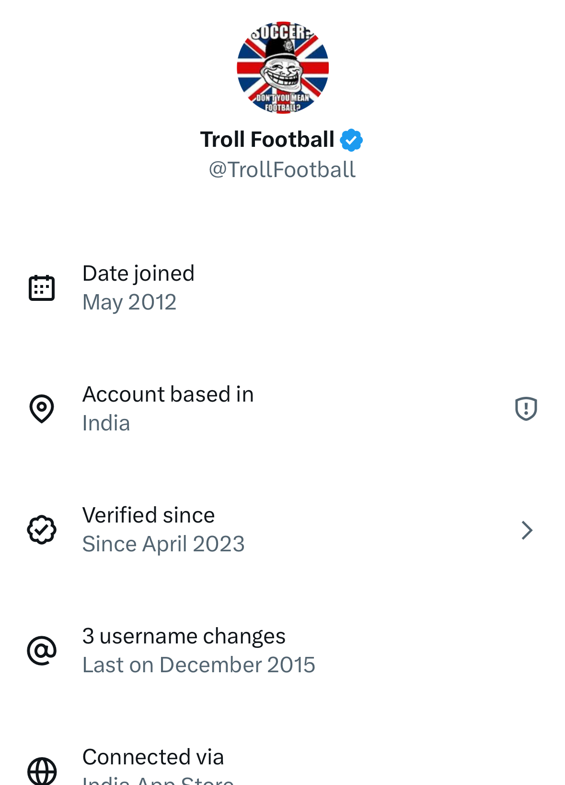Click the Since April 2023 text
The width and height of the screenshot is (565, 785).
(x=163, y=544)
